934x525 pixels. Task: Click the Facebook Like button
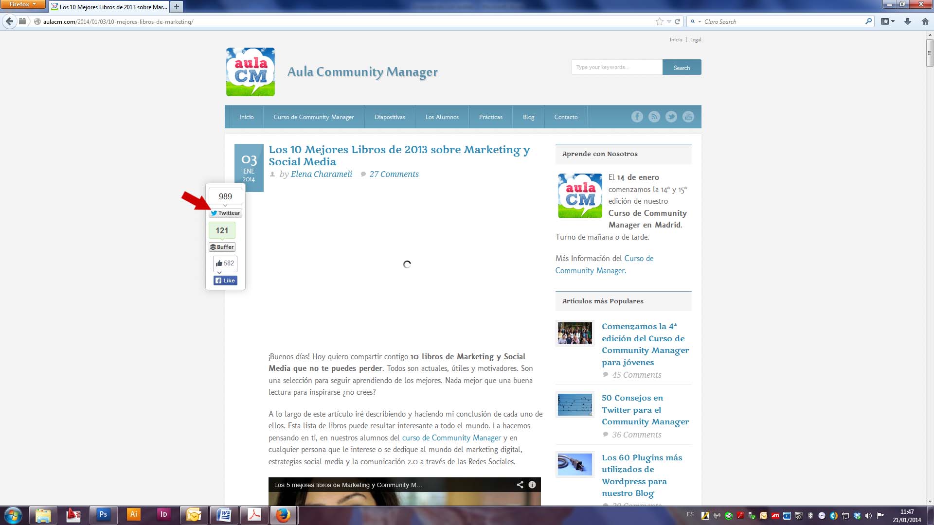[x=225, y=280]
